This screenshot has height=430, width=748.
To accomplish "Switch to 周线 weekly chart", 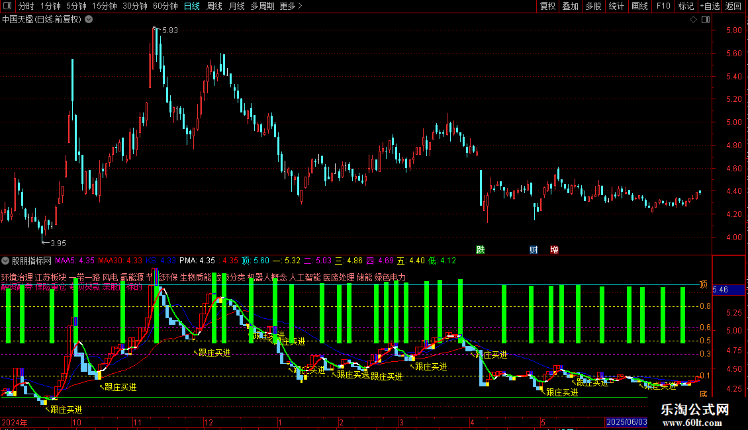I will coord(214,6).
